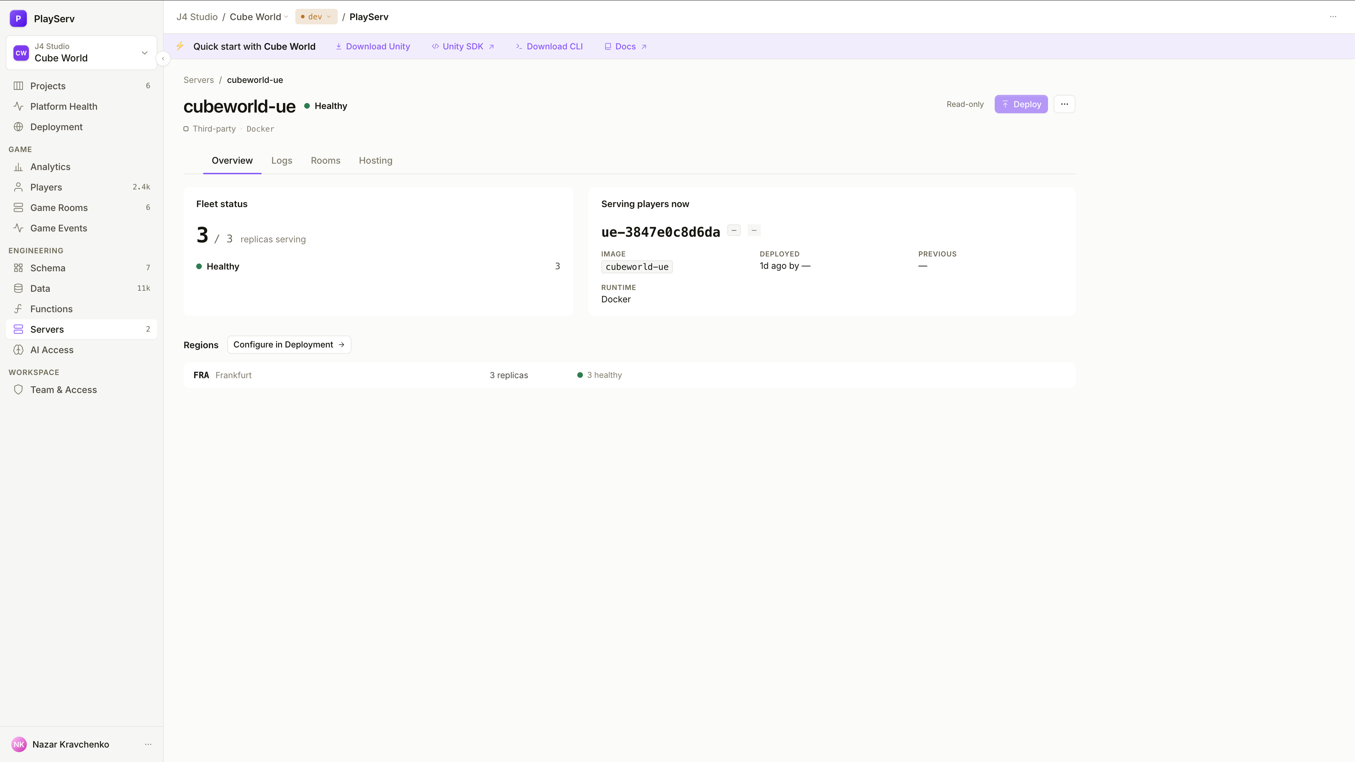This screenshot has height=762, width=1355.
Task: Open the server more-options menu next to Deploy
Action: pos(1064,104)
